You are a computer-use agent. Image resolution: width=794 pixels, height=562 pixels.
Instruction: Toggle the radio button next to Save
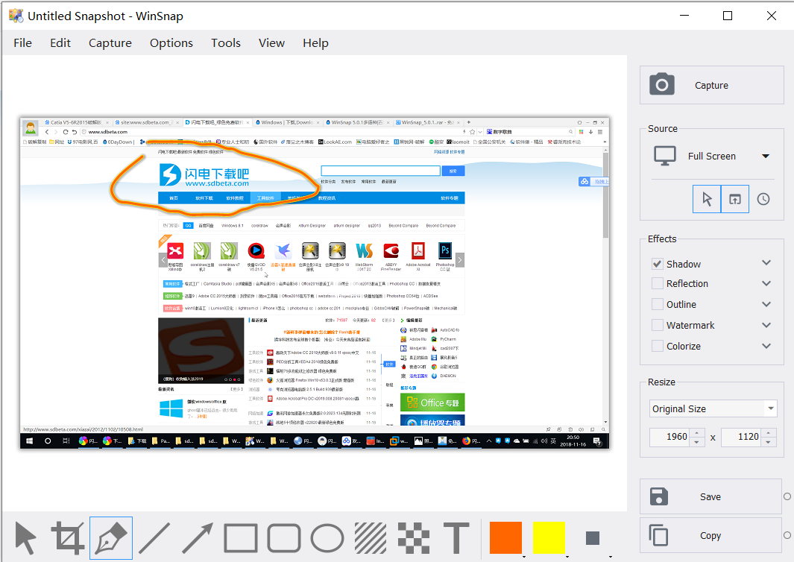click(787, 496)
